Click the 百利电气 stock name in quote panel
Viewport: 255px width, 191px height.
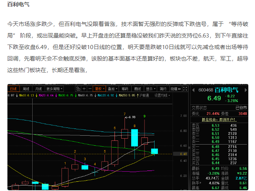pyautogui.click(x=226, y=90)
